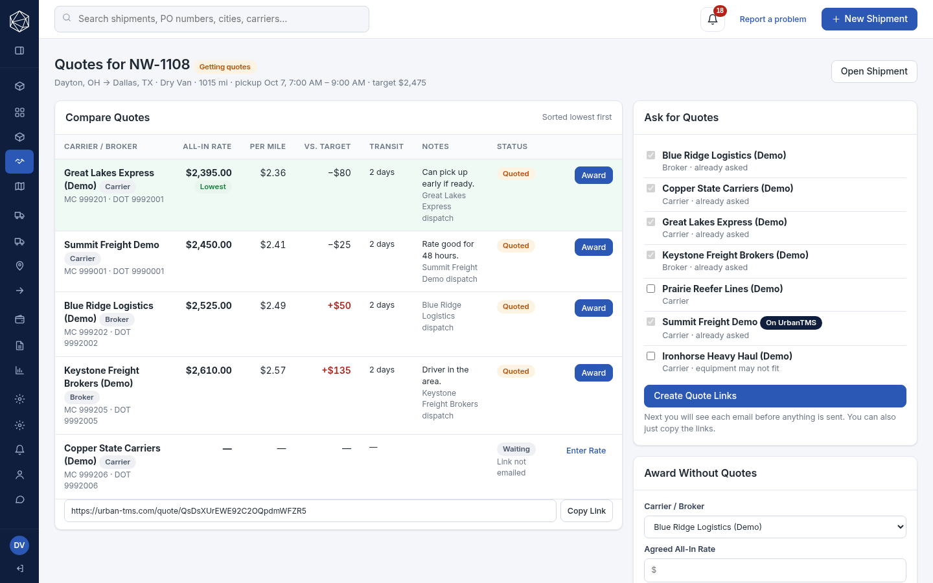Open notifications bell with 18 badge
Screen dimensions: 933x583
(x=713, y=19)
